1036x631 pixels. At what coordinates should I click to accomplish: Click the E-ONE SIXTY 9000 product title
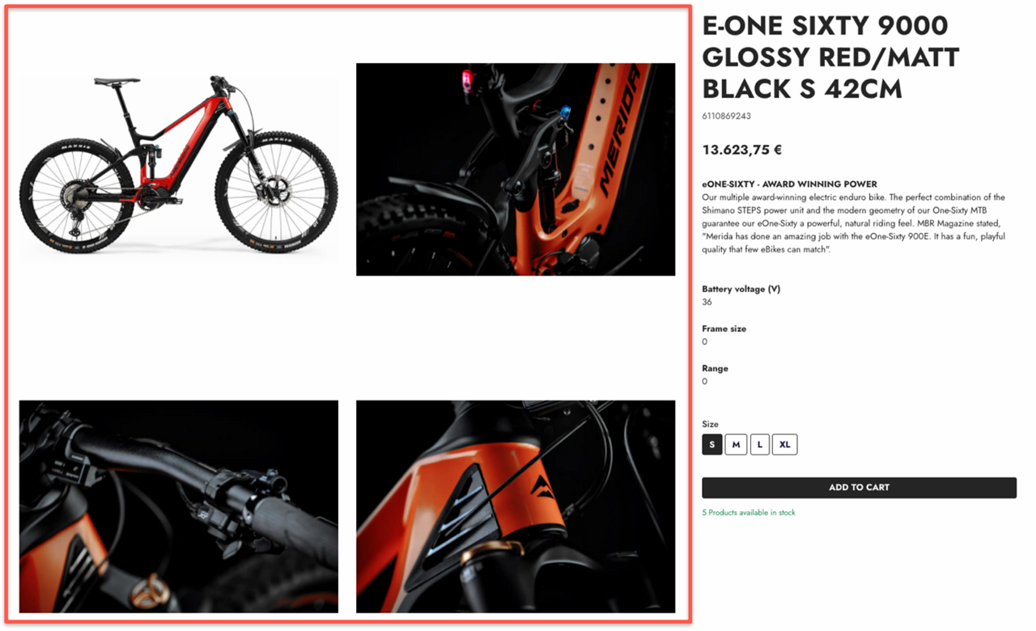coord(830,57)
